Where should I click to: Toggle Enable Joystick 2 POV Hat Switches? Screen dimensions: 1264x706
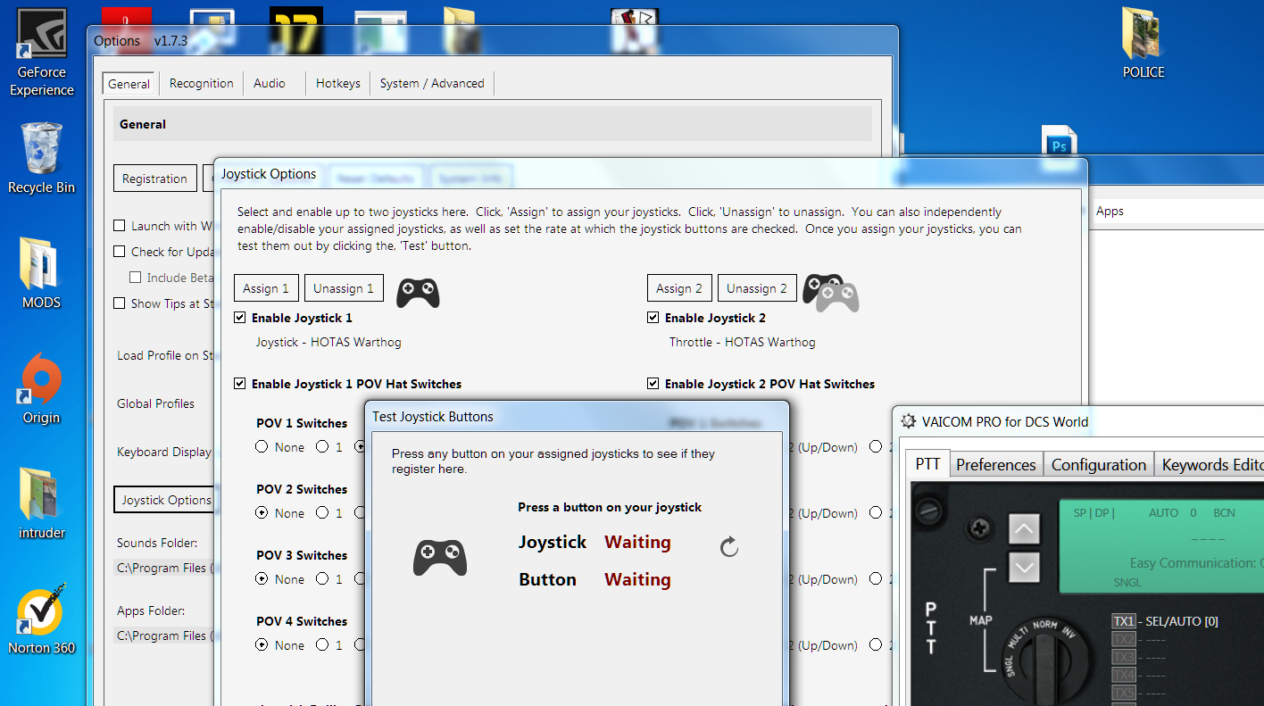[653, 384]
